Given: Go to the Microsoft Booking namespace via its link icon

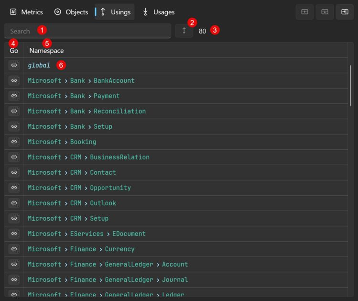Looking at the screenshot, I should point(14,142).
